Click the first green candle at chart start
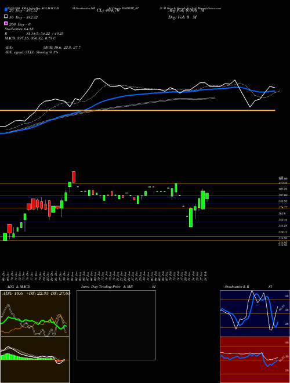Screen dimensions: 290x383 click(5, 237)
